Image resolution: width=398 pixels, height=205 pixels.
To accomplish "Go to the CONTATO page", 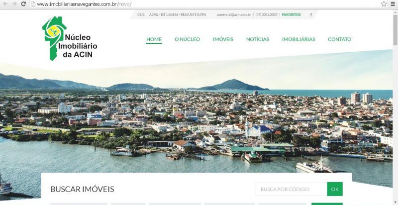I will point(339,39).
